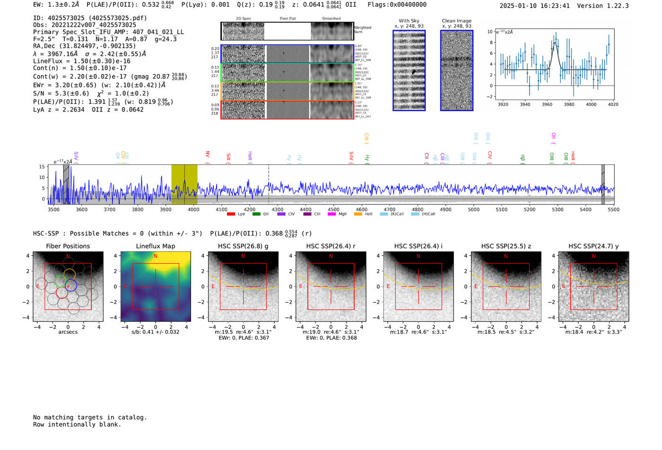
Task: Click 'Primary Spec_Slot_IFU_AMP: 407_041_021_LL' line
Action: tap(108, 32)
